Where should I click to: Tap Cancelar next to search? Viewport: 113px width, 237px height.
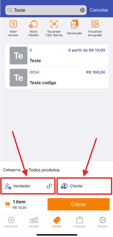(99, 10)
